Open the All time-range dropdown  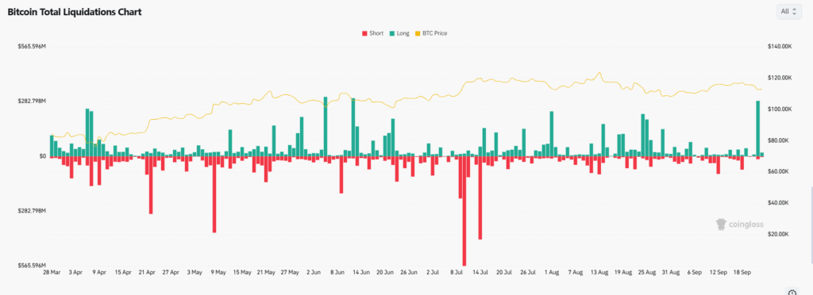788,11
